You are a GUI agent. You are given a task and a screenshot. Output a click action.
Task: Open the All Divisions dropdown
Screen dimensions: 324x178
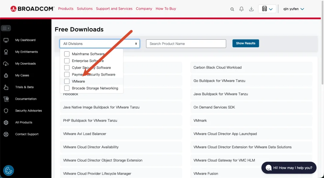coord(100,43)
